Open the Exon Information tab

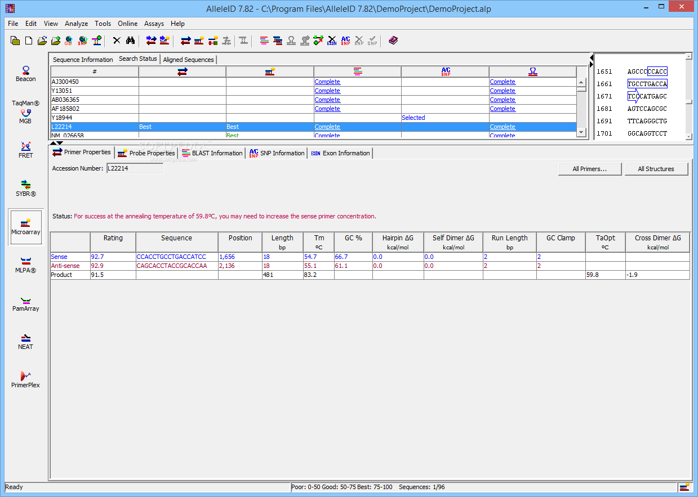[x=340, y=153]
